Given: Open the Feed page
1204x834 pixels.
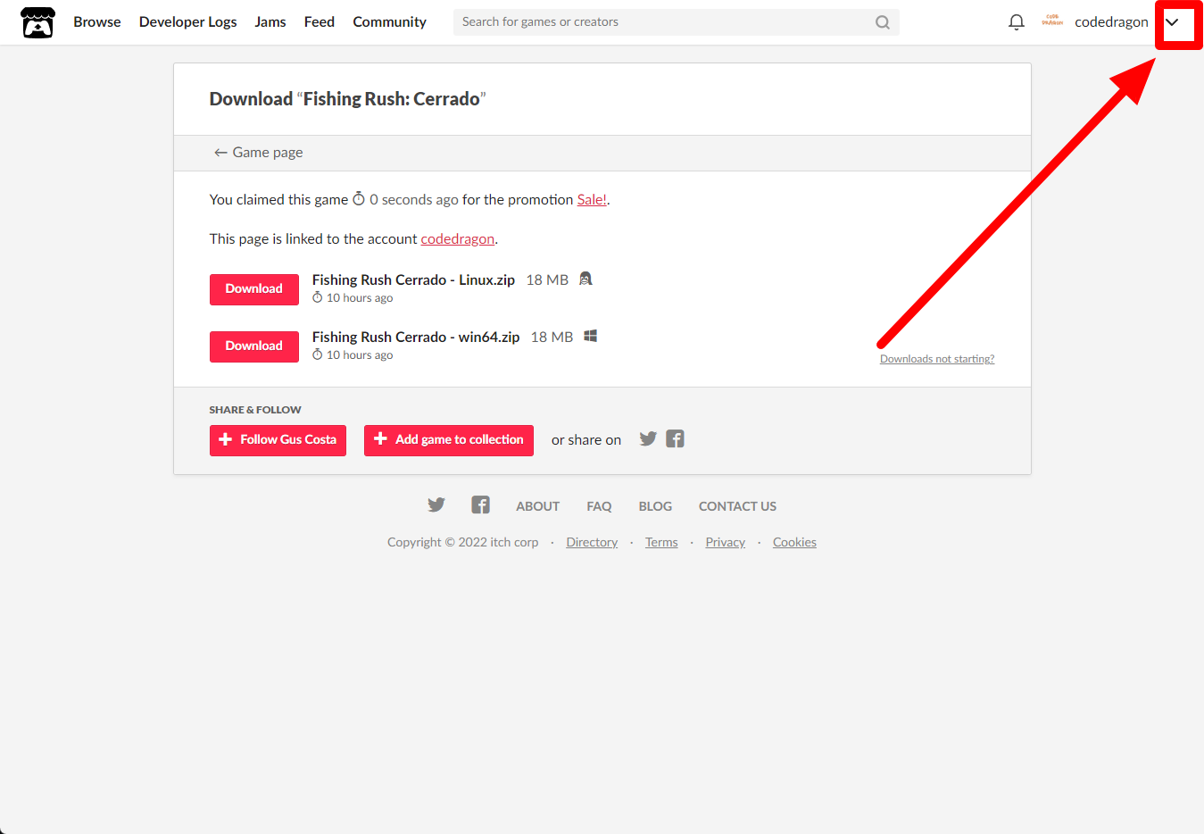Looking at the screenshot, I should point(320,22).
